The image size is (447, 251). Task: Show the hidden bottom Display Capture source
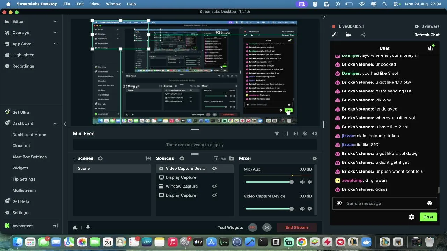[214, 195]
